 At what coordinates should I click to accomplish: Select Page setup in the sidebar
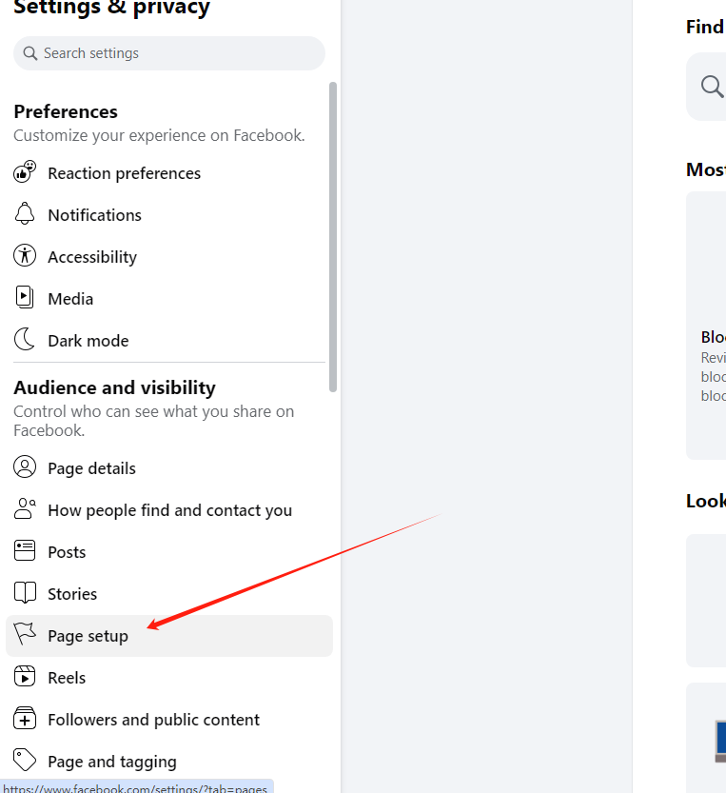pyautogui.click(x=88, y=636)
